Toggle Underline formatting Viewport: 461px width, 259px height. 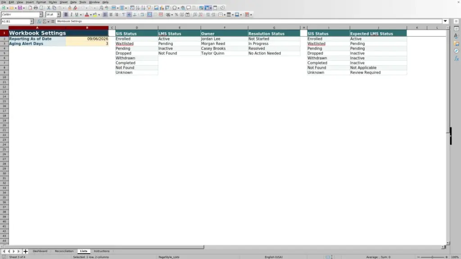pyautogui.click(x=77, y=14)
